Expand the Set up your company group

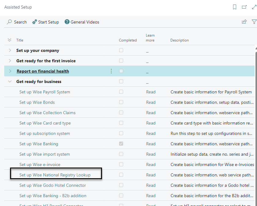(10, 50)
